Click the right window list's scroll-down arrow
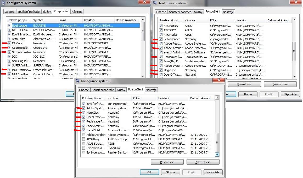Screen dimensions: 303x178 [x=294, y=77]
